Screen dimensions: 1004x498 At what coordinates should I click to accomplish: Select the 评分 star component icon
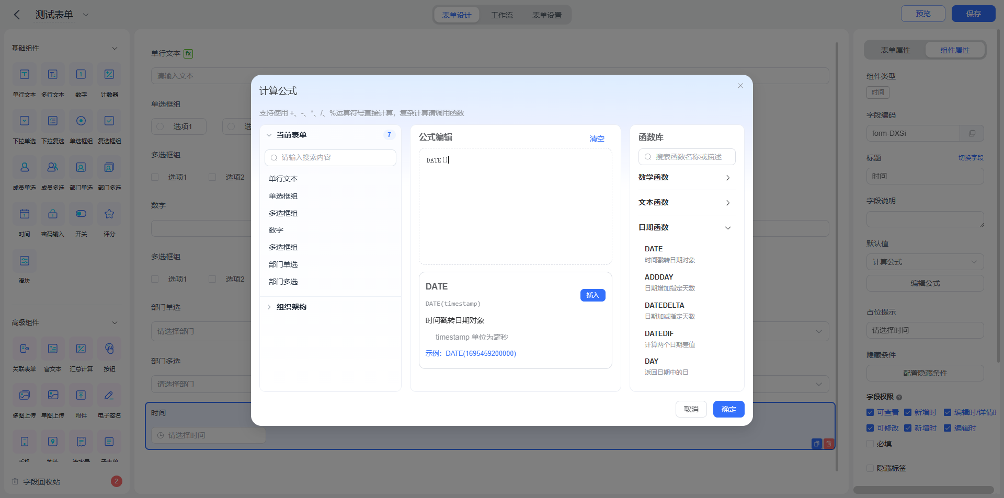point(109,214)
